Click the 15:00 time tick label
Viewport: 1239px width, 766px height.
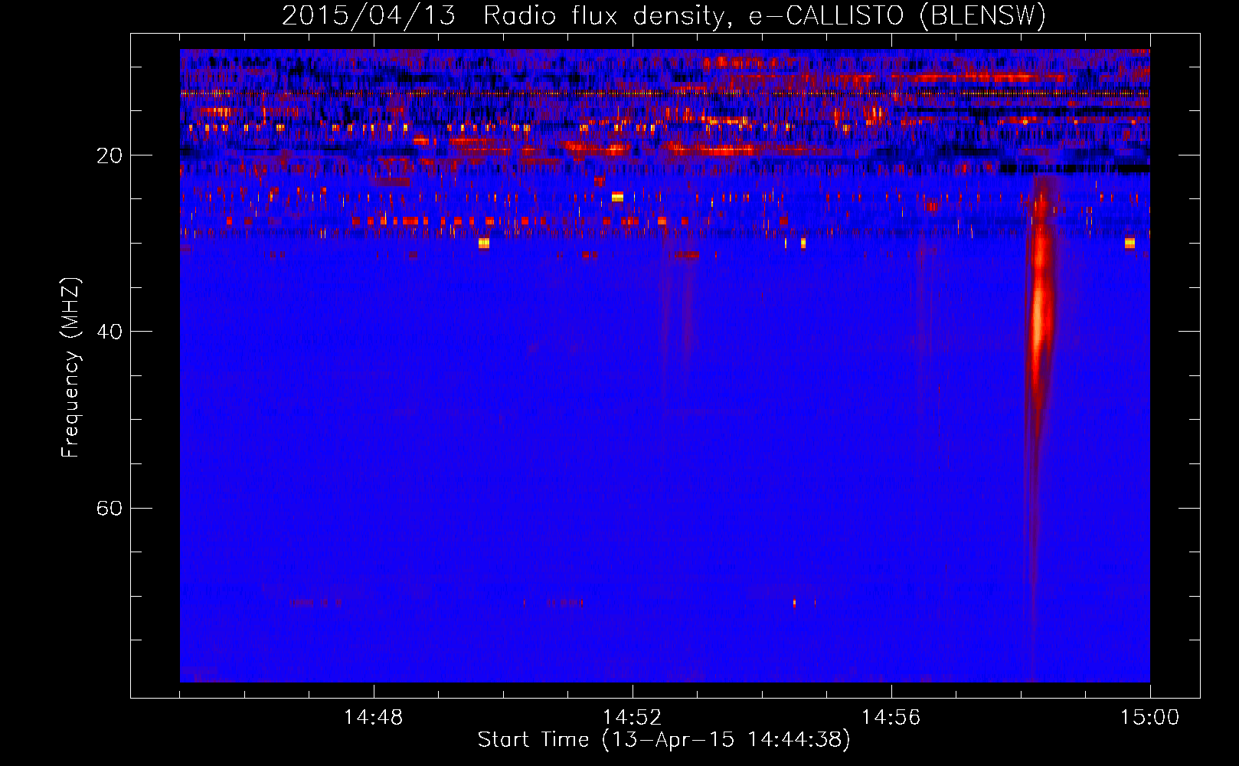click(1149, 718)
